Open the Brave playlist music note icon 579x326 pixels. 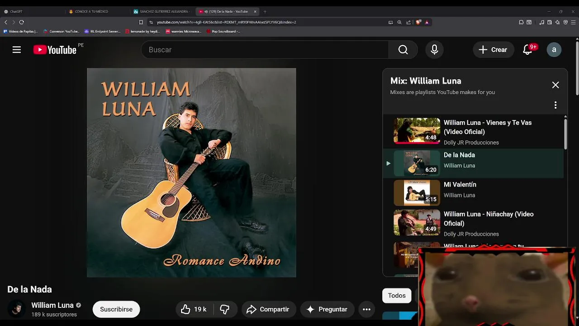[x=542, y=22]
